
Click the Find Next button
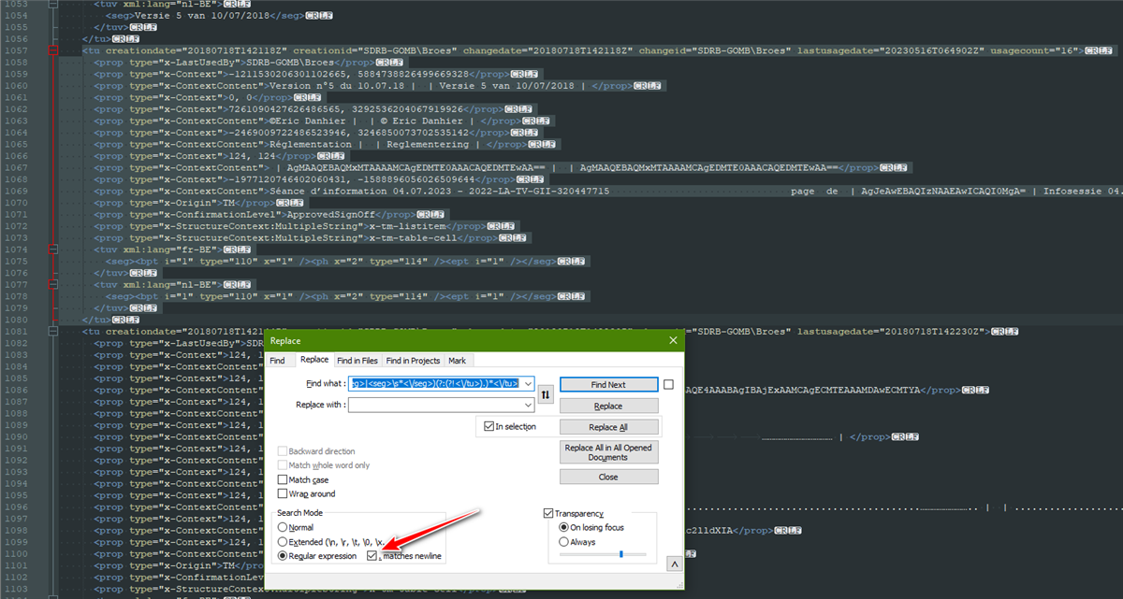(608, 384)
